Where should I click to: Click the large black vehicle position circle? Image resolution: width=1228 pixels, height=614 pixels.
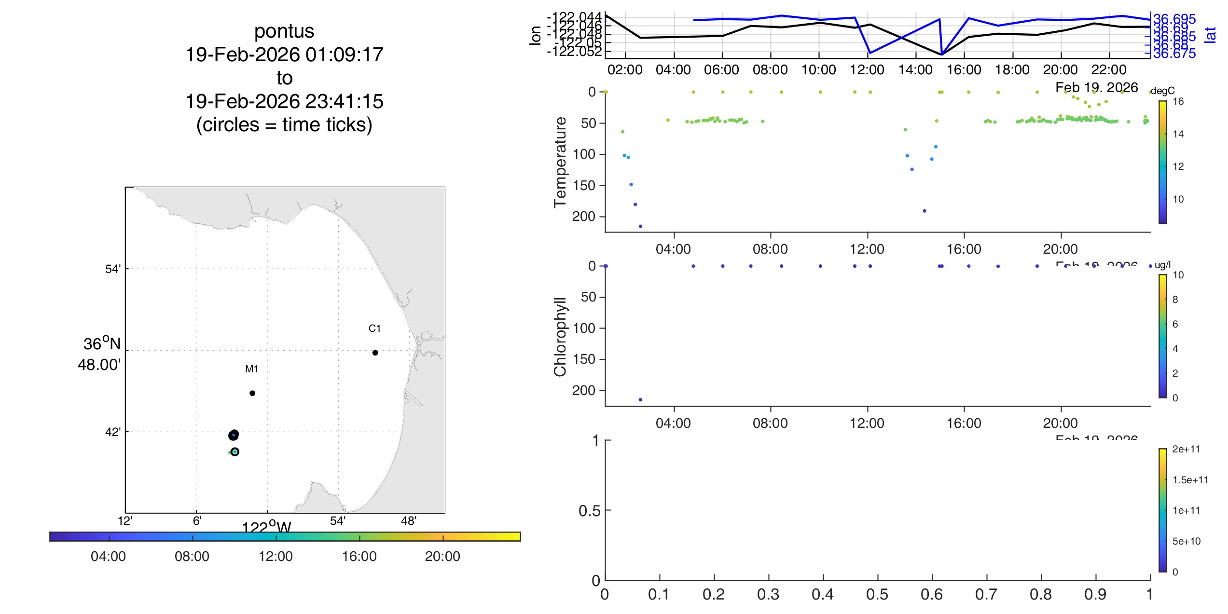(234, 435)
